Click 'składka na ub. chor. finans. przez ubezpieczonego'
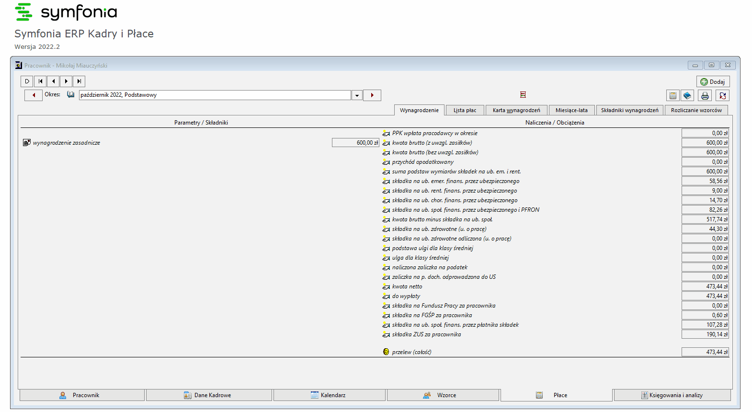The width and height of the screenshot is (752, 412). tap(455, 200)
